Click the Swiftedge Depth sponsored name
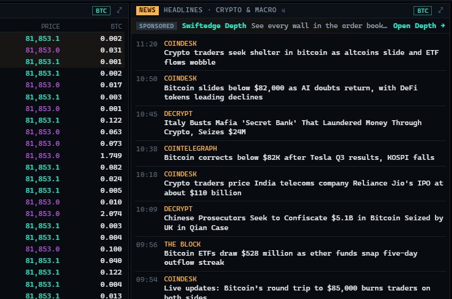Image resolution: width=452 pixels, height=299 pixels. tap(214, 26)
